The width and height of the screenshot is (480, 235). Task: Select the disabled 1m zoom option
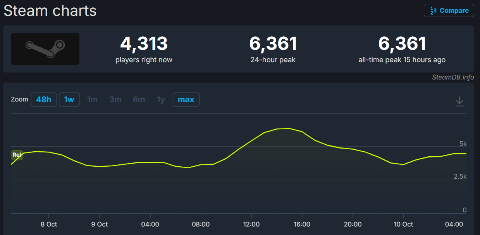92,100
